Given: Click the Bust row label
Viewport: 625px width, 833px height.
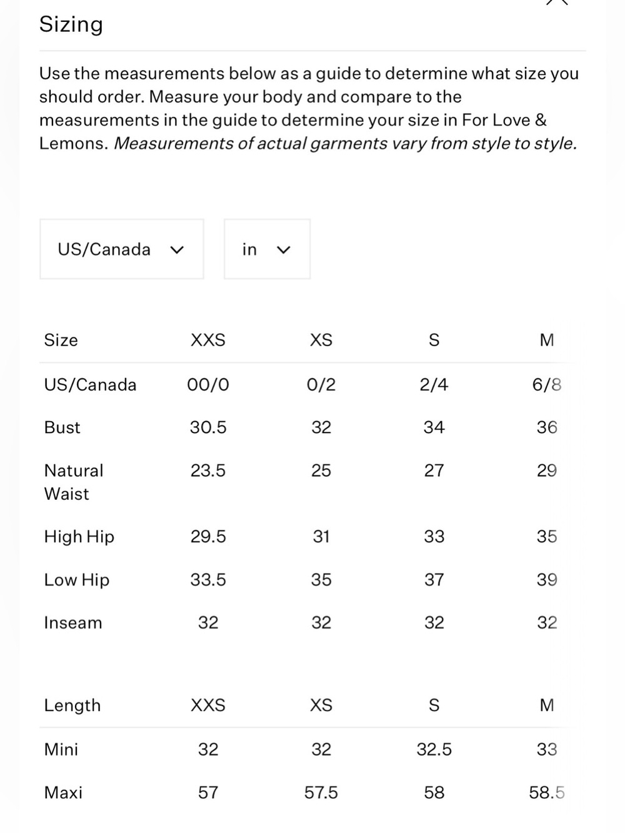Looking at the screenshot, I should (x=62, y=427).
